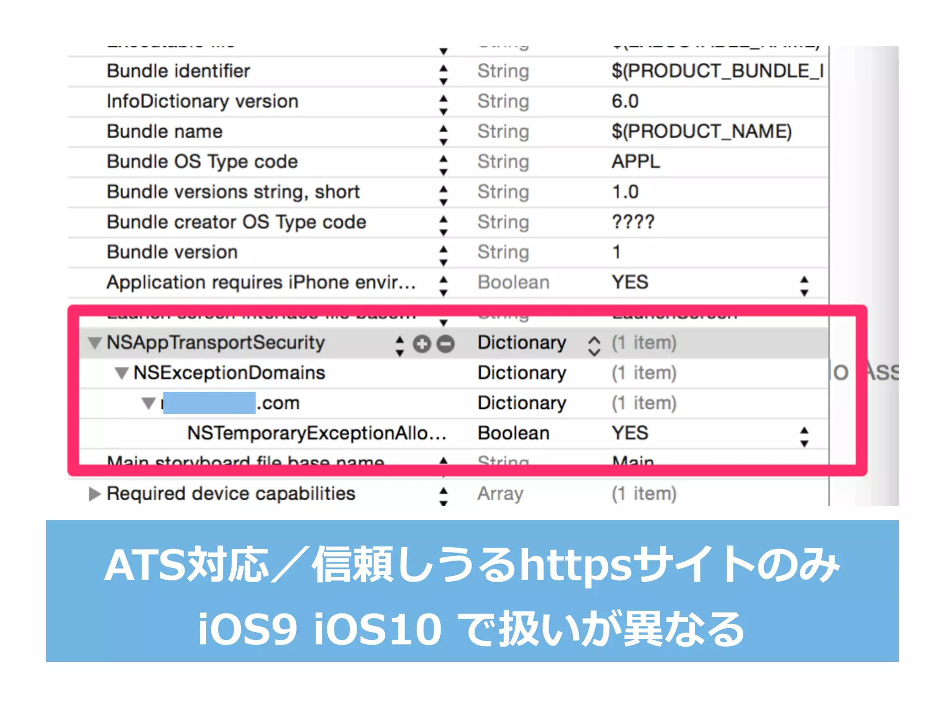This screenshot has height=708, width=945.
Task: Select the Bundle creator OS Type code key
Action: coord(236,222)
